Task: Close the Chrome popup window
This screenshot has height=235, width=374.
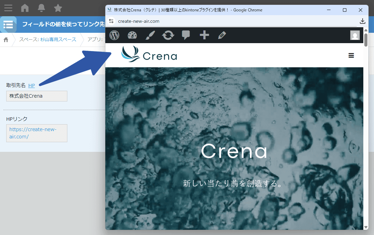Action: click(x=361, y=10)
